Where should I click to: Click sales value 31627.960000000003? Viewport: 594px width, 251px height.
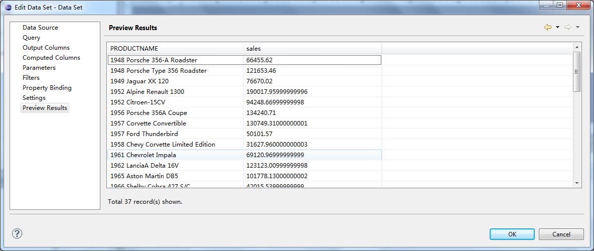click(x=277, y=145)
